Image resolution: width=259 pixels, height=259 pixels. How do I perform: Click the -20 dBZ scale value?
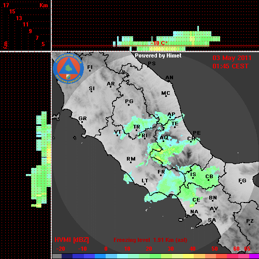click(x=61, y=249)
